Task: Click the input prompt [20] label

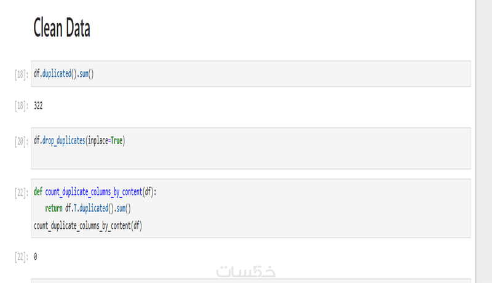Action: click(22, 141)
